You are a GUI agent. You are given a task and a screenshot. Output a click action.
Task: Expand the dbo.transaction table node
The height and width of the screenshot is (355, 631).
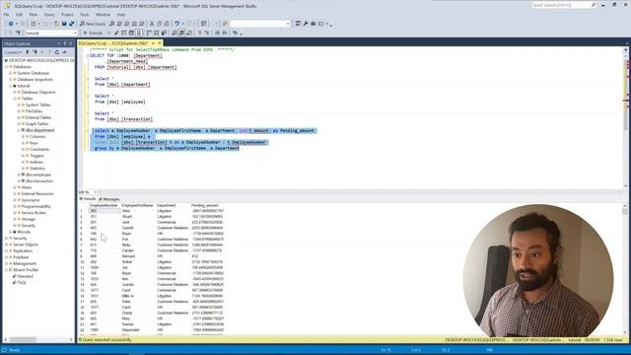[x=19, y=181]
